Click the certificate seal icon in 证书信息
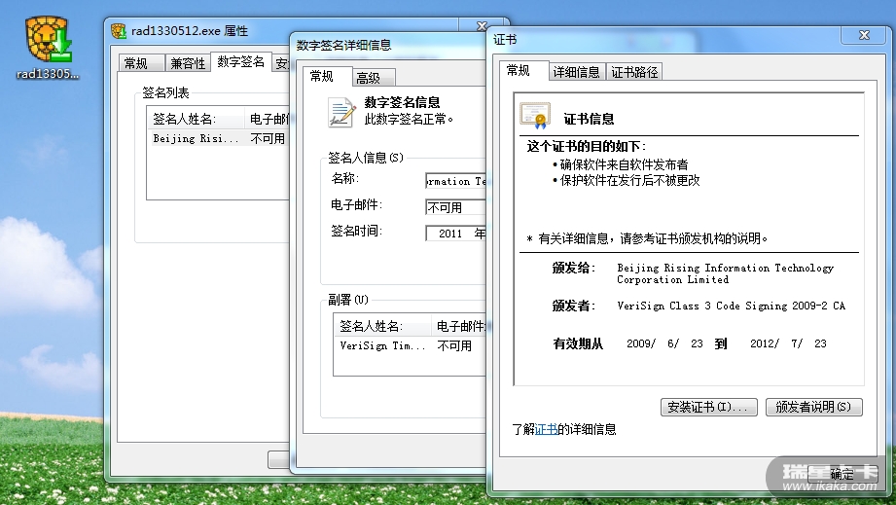This screenshot has height=505, width=896. tap(535, 116)
